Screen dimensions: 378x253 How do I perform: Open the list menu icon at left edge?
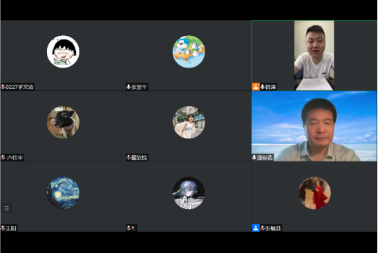[x=6, y=208]
